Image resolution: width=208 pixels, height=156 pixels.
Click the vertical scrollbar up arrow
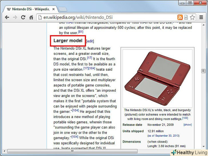tap(203, 25)
